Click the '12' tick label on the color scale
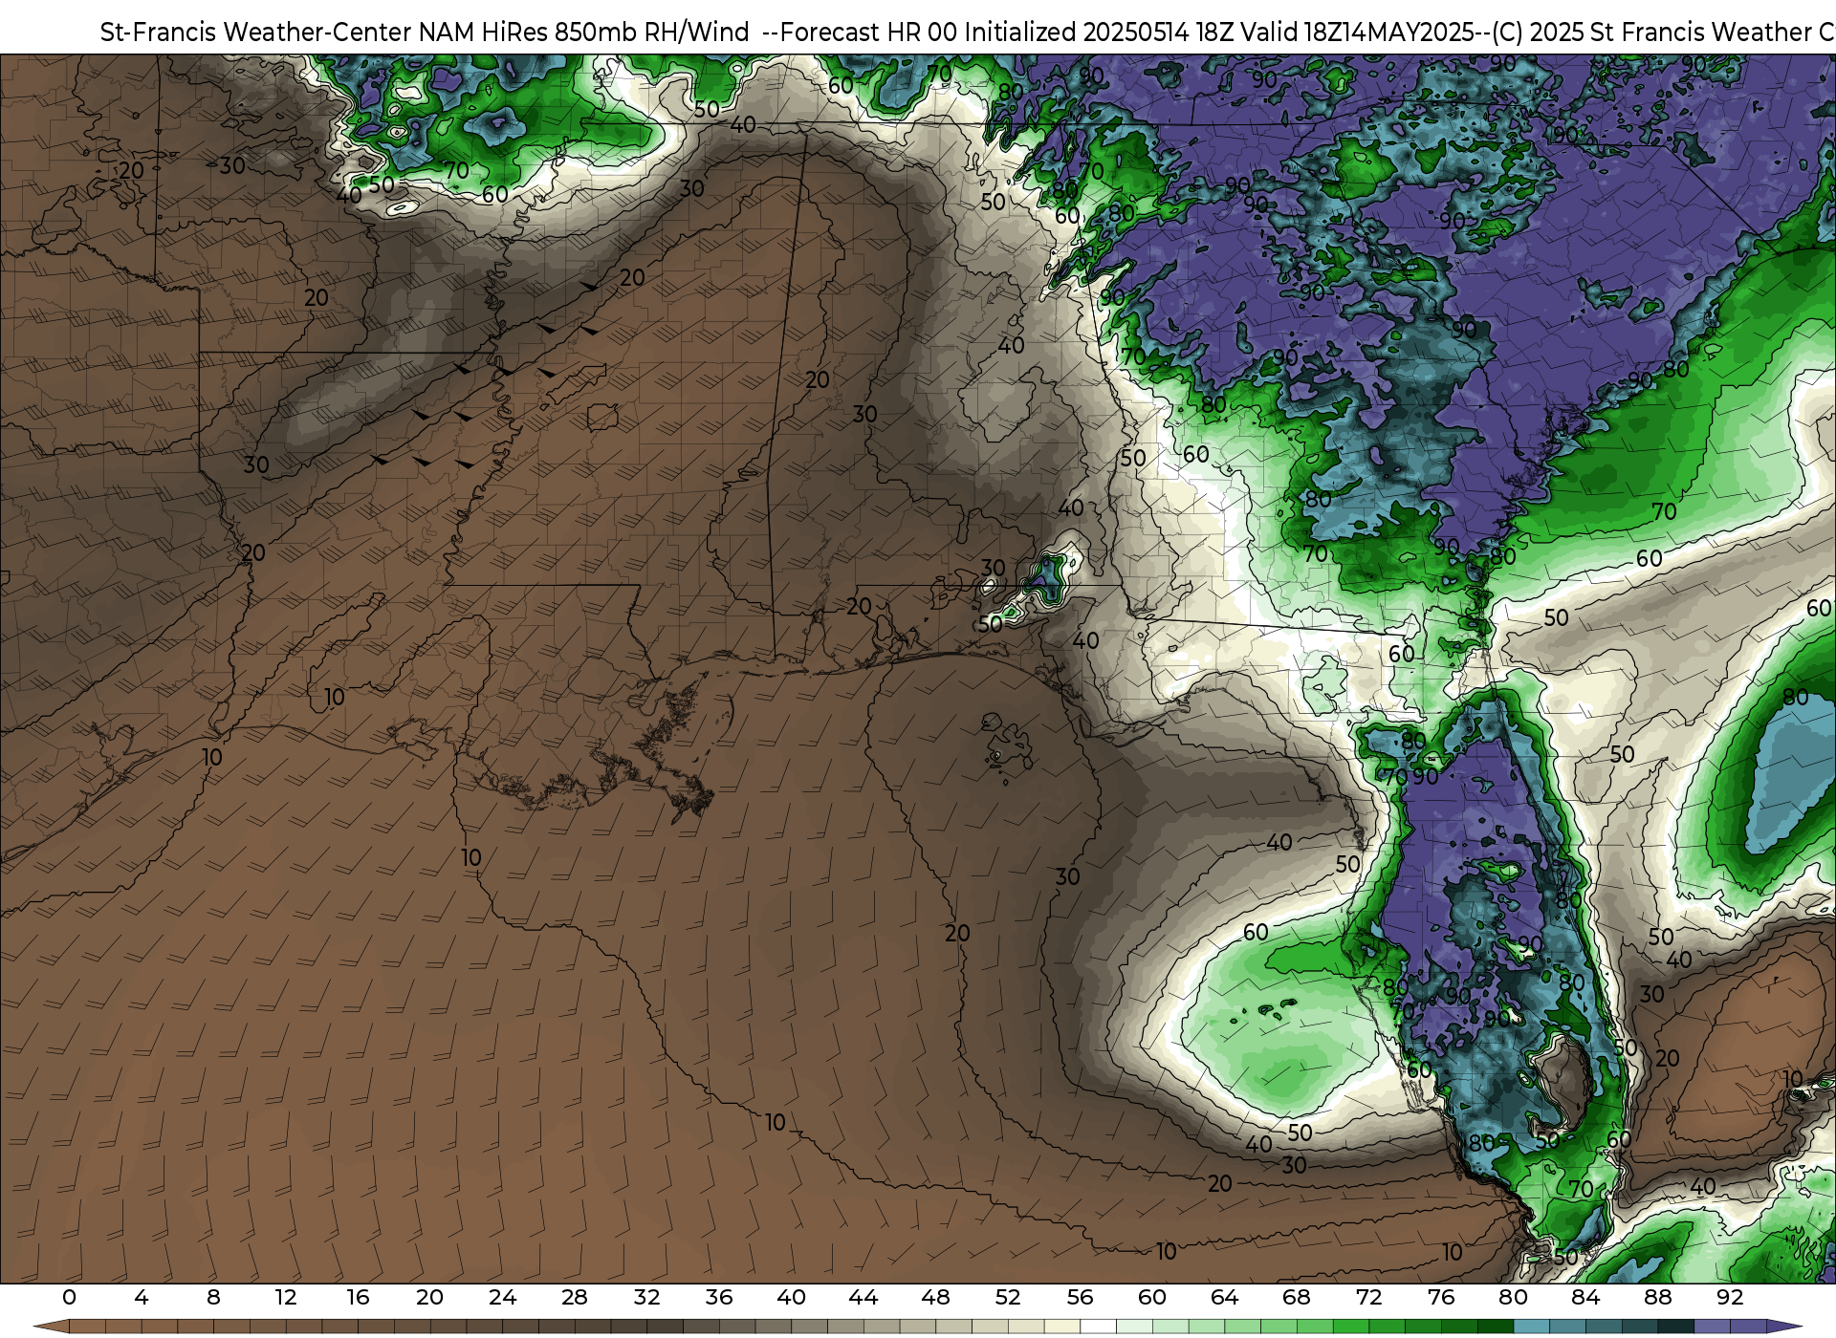This screenshot has height=1338, width=1836. (x=286, y=1297)
